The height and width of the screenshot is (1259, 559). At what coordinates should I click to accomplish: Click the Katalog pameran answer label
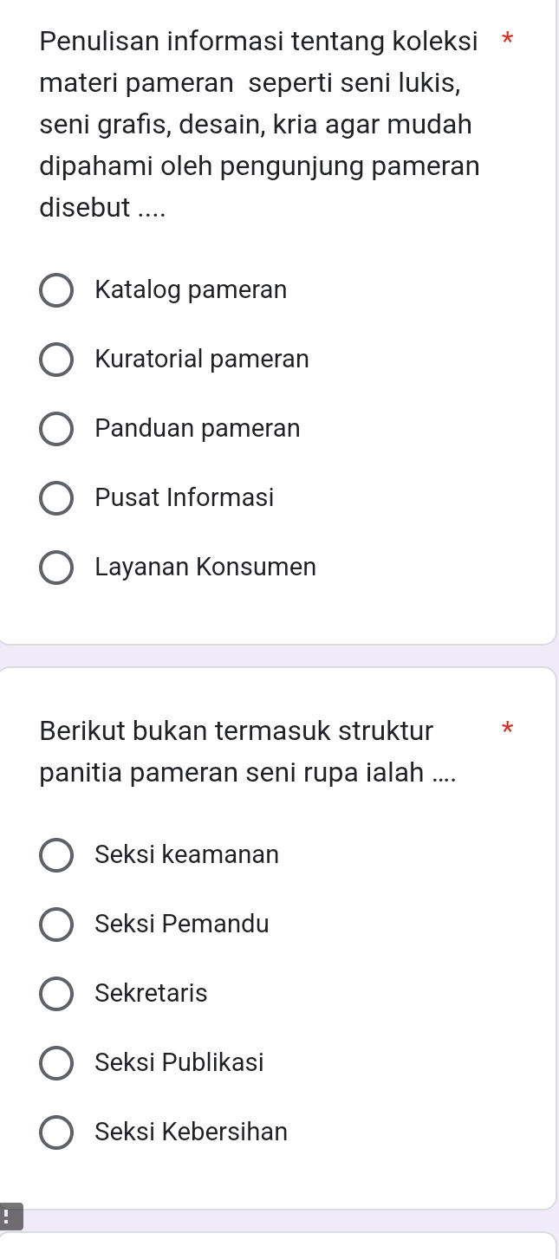click(191, 289)
